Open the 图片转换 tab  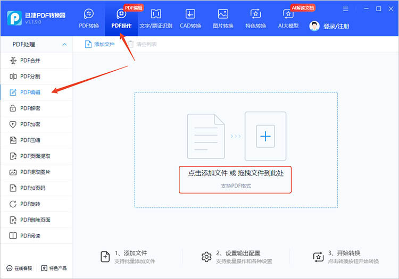[x=223, y=19]
